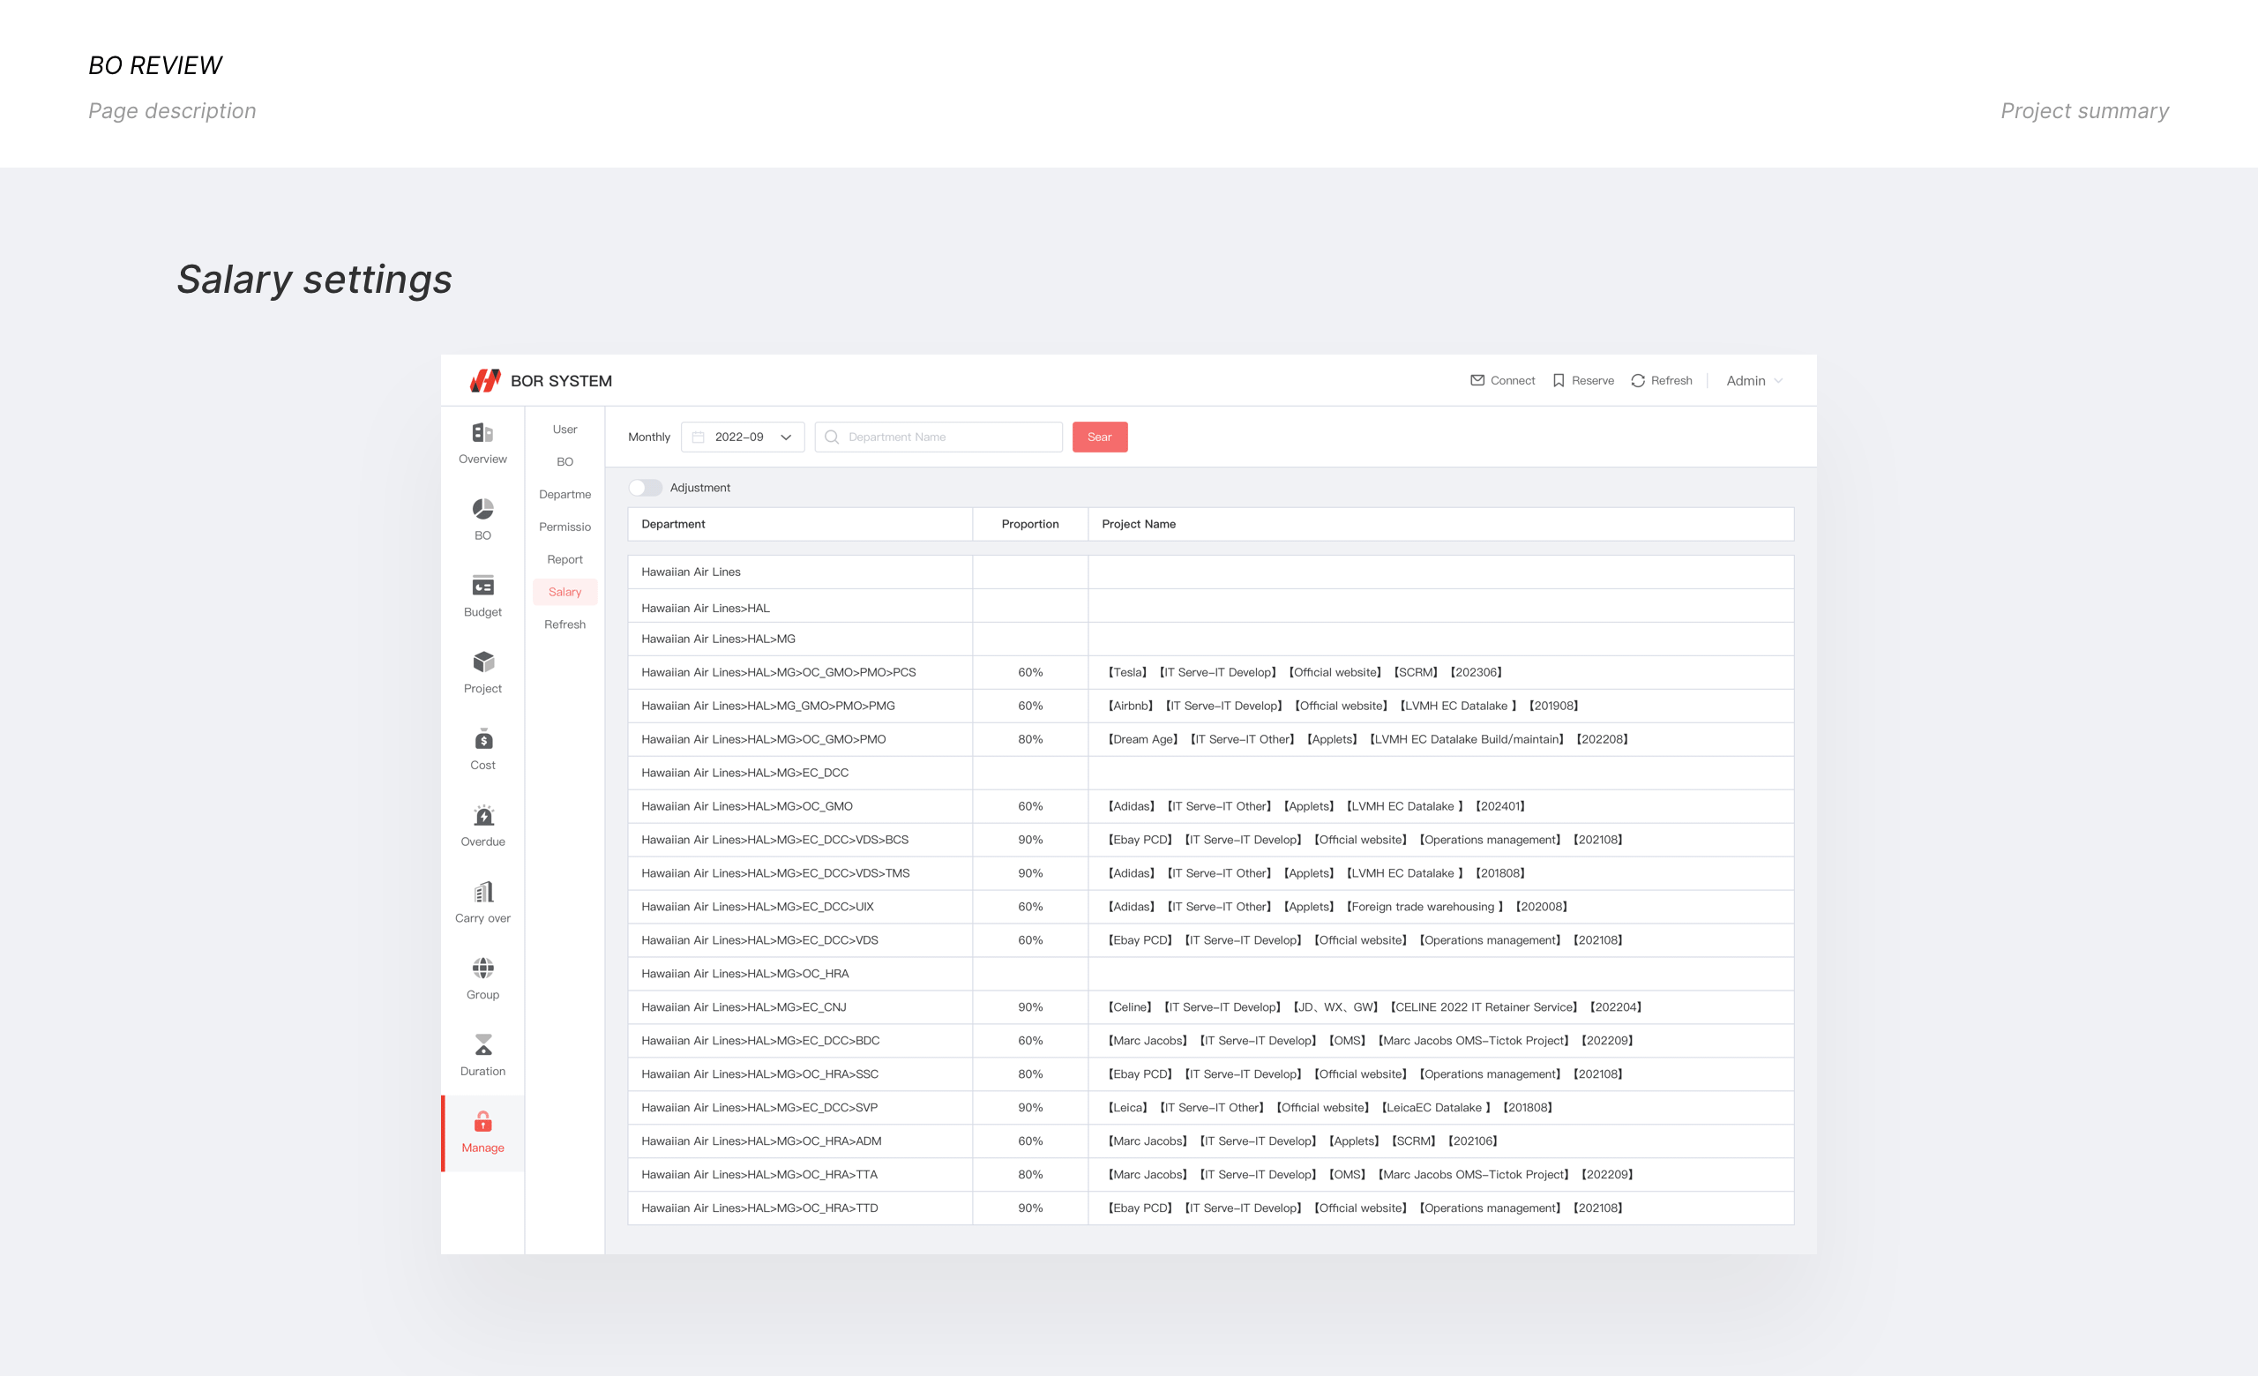Screen dimensions: 2258x1376
Task: Select row ending EC_DCC>BDC
Action: (x=1210, y=1040)
